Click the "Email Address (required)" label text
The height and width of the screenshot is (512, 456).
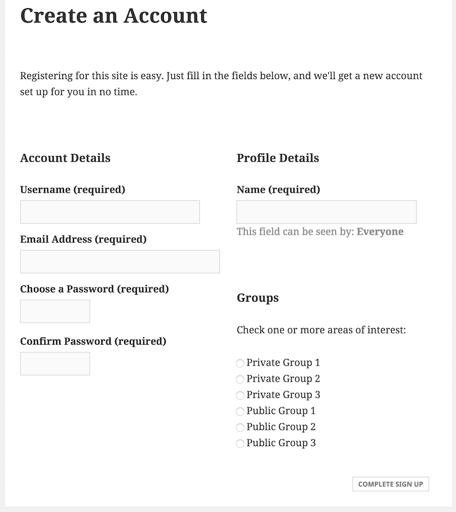[x=83, y=239]
